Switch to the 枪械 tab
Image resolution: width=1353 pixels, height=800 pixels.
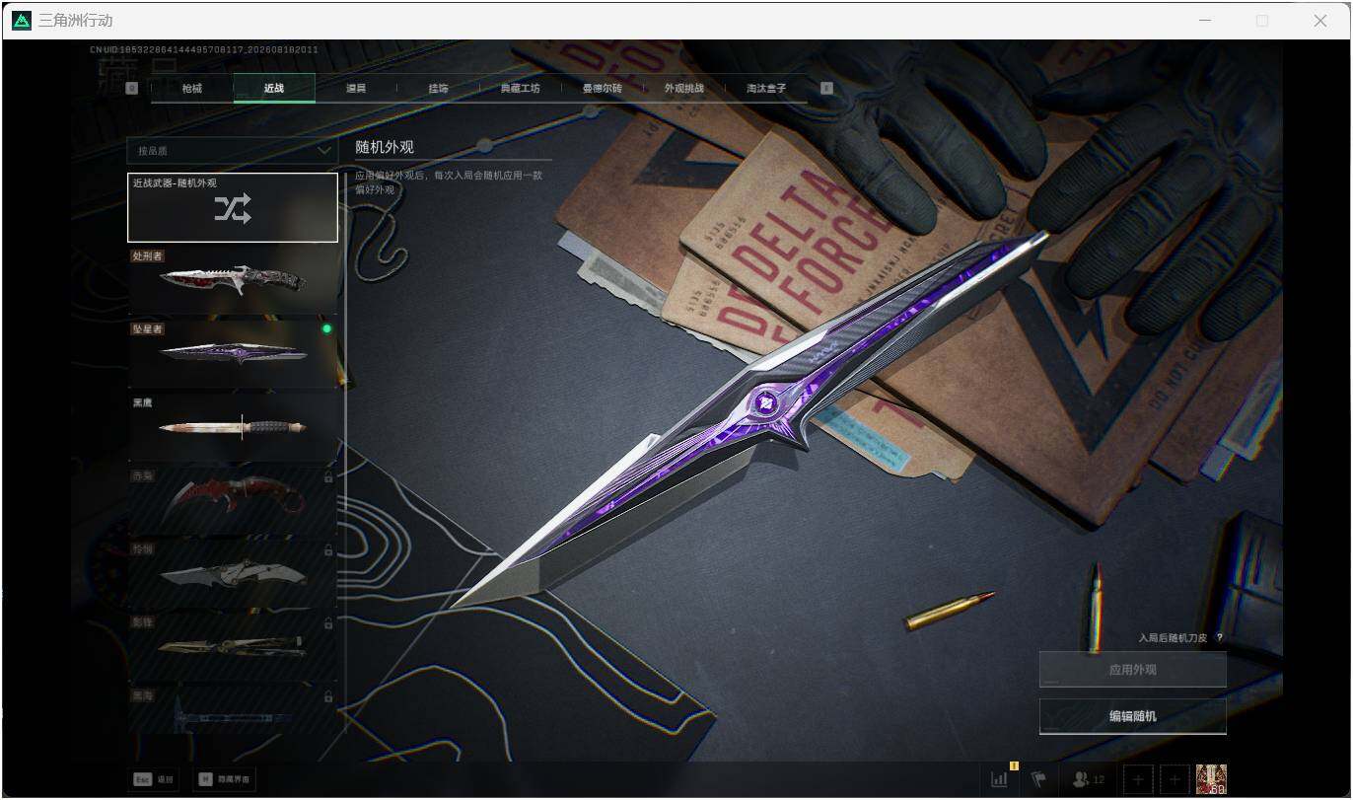point(191,88)
